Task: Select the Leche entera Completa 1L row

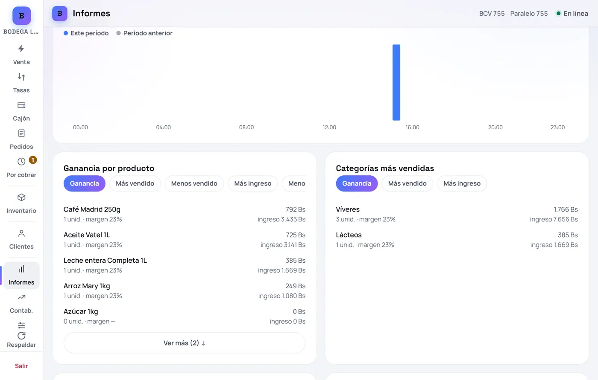Action: [x=185, y=265]
